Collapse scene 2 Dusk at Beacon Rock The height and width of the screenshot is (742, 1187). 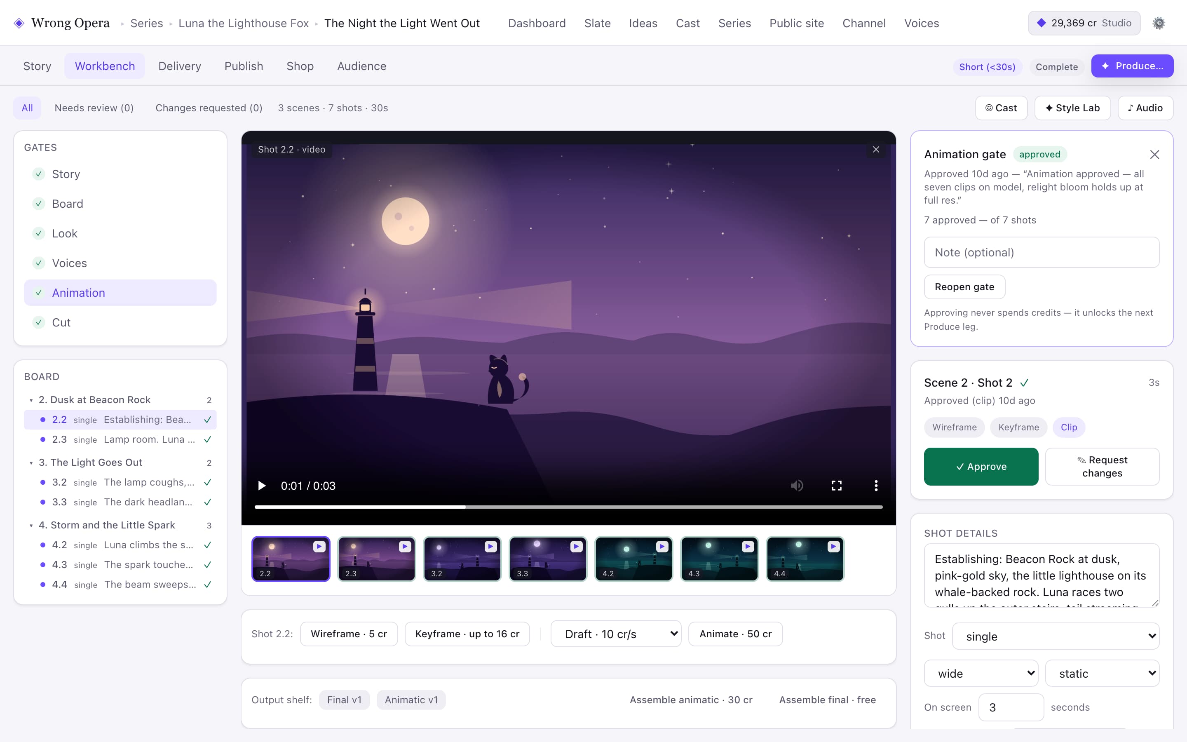[x=31, y=400]
